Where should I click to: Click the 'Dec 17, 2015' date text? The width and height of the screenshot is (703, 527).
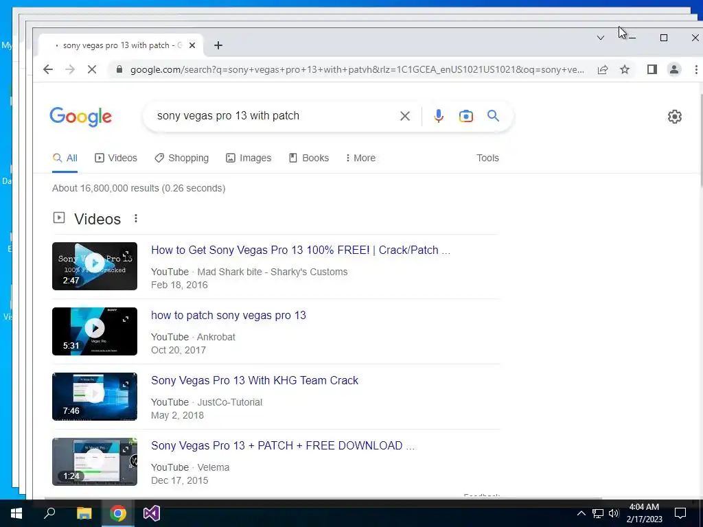coord(179,480)
